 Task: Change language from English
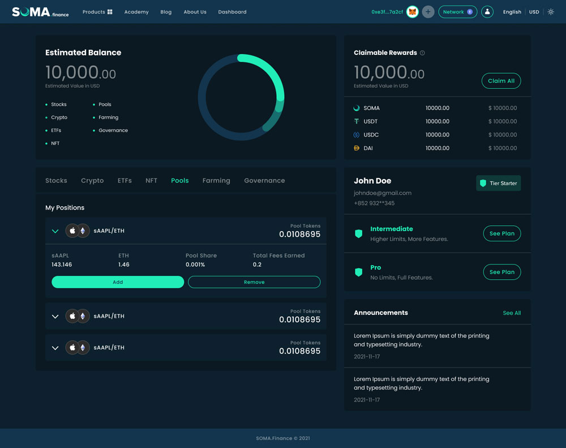pyautogui.click(x=512, y=12)
